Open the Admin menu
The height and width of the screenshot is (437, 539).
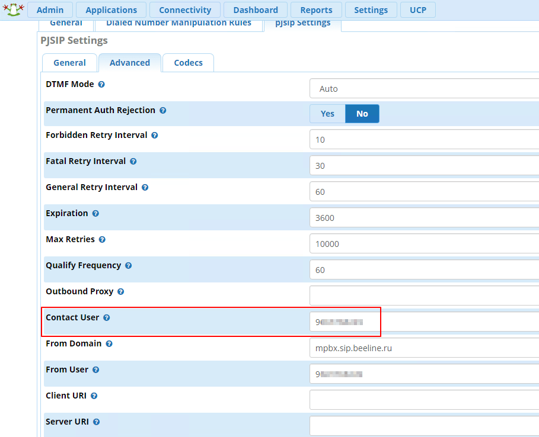[x=50, y=10]
